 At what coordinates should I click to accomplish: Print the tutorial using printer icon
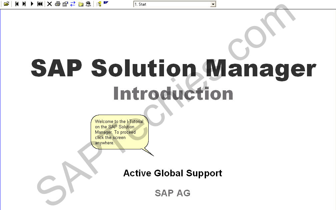pyautogui.click(x=57, y=4)
